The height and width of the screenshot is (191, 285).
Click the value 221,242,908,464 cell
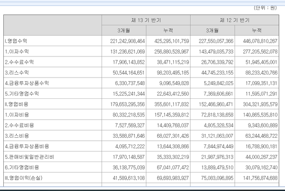pyautogui.click(x=123, y=41)
